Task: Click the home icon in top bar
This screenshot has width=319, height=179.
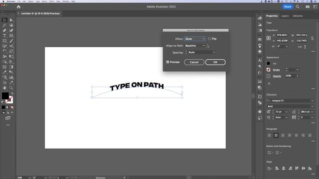Action: [19, 6]
